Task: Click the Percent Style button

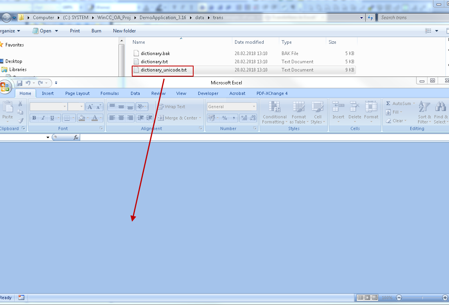Action: coord(224,118)
